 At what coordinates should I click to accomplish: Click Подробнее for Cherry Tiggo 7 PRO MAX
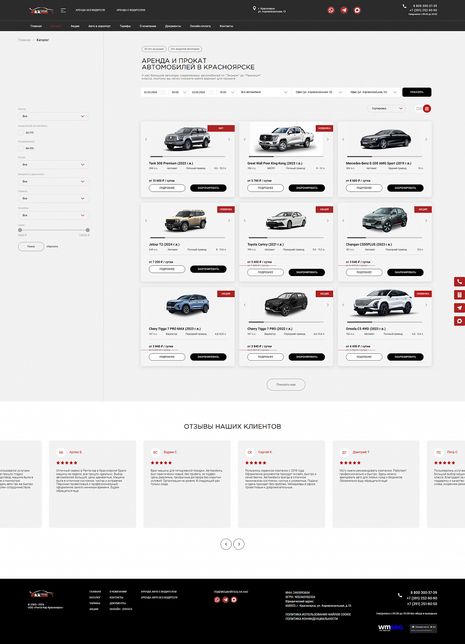pyautogui.click(x=167, y=357)
